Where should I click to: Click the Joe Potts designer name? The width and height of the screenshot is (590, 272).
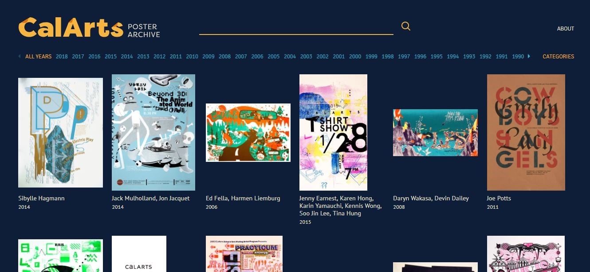tap(499, 198)
